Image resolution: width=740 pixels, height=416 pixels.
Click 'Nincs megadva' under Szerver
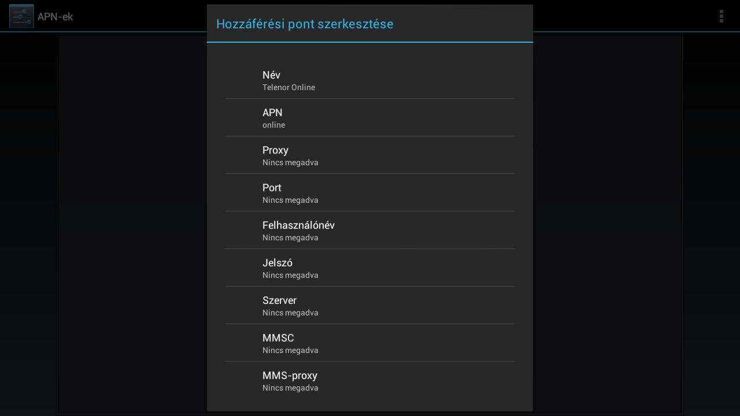tap(290, 313)
